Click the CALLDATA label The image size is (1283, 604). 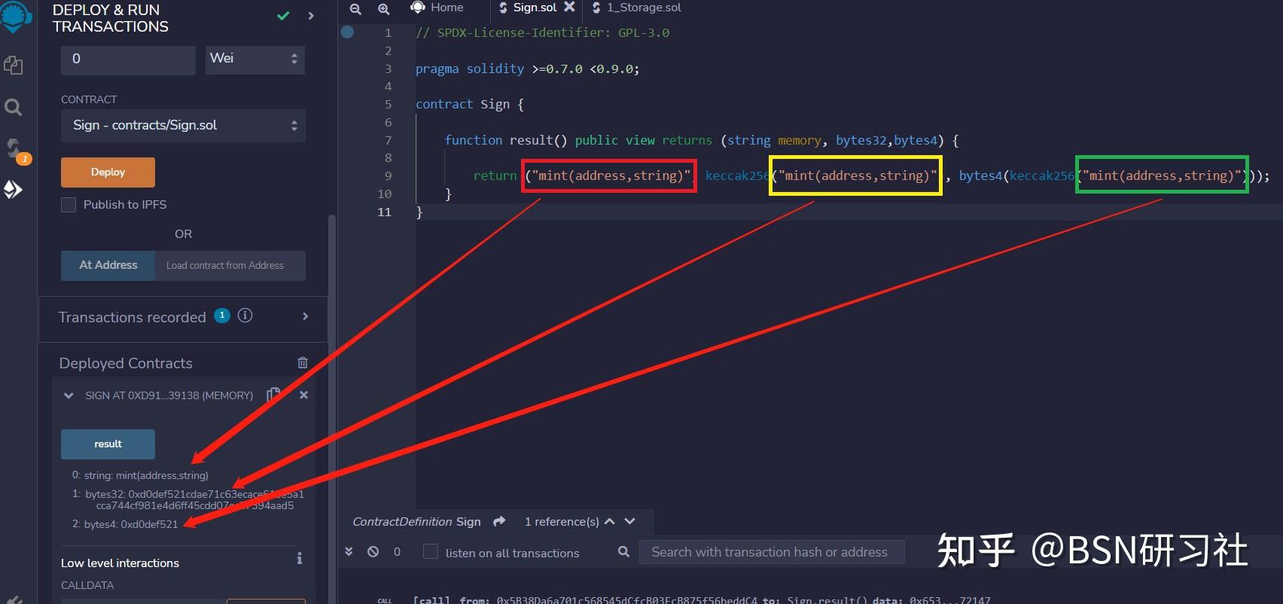point(87,585)
